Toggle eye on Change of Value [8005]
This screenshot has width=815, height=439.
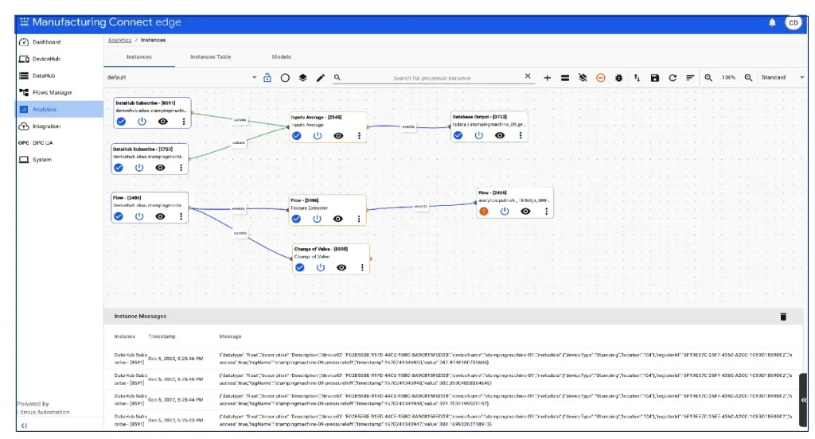pyautogui.click(x=341, y=267)
